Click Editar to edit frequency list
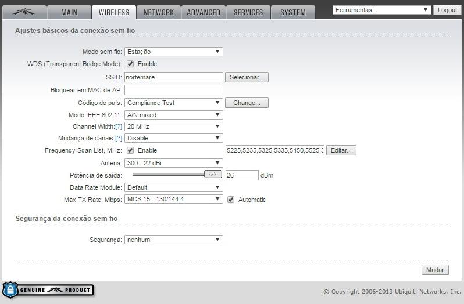The width and height of the screenshot is (464, 304). pyautogui.click(x=341, y=150)
